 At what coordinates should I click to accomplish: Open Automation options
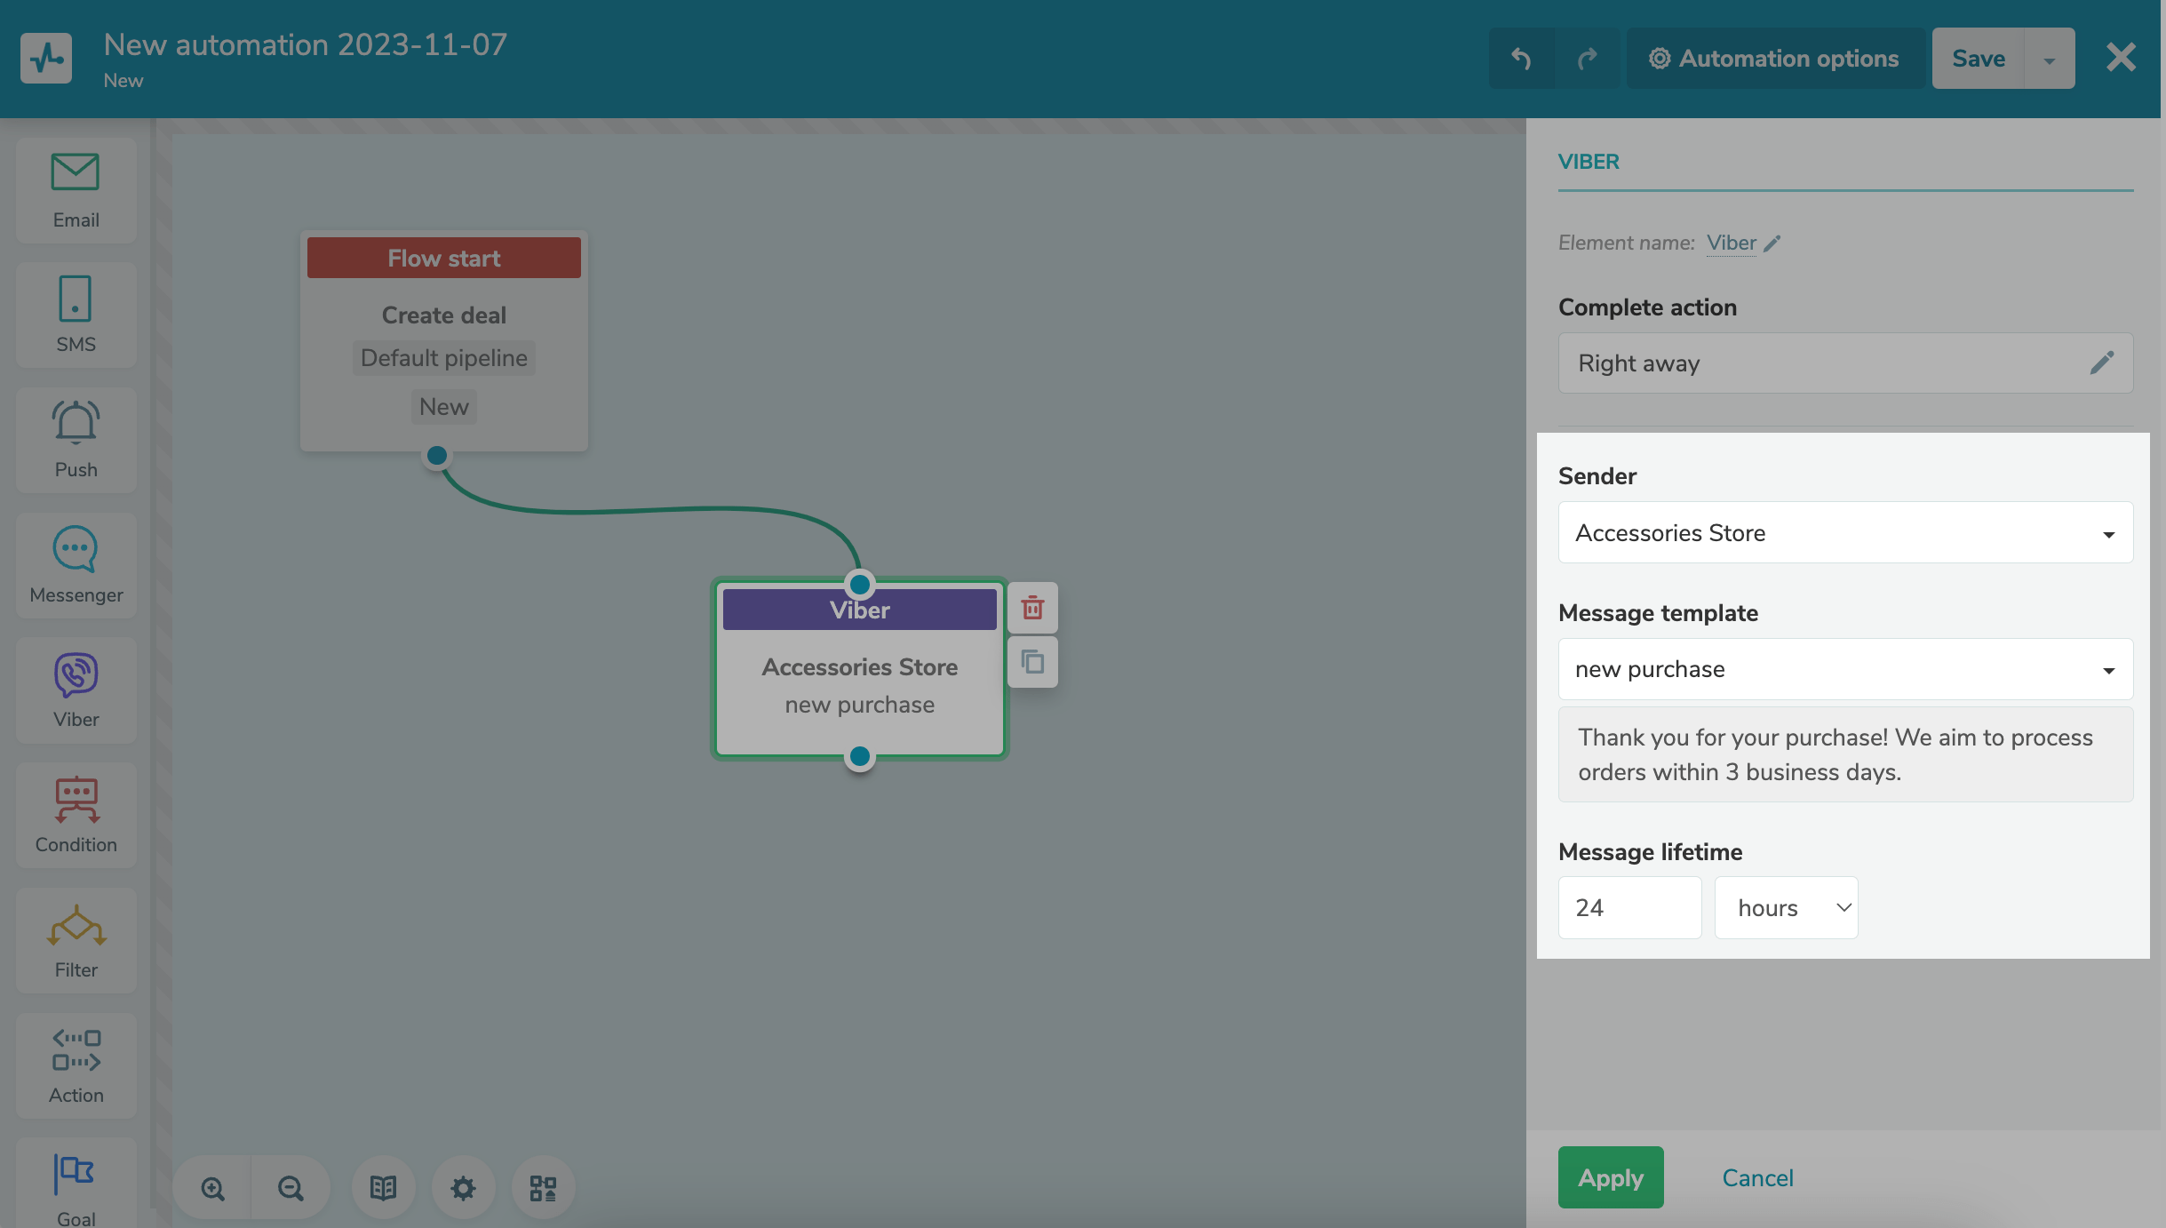pos(1775,59)
